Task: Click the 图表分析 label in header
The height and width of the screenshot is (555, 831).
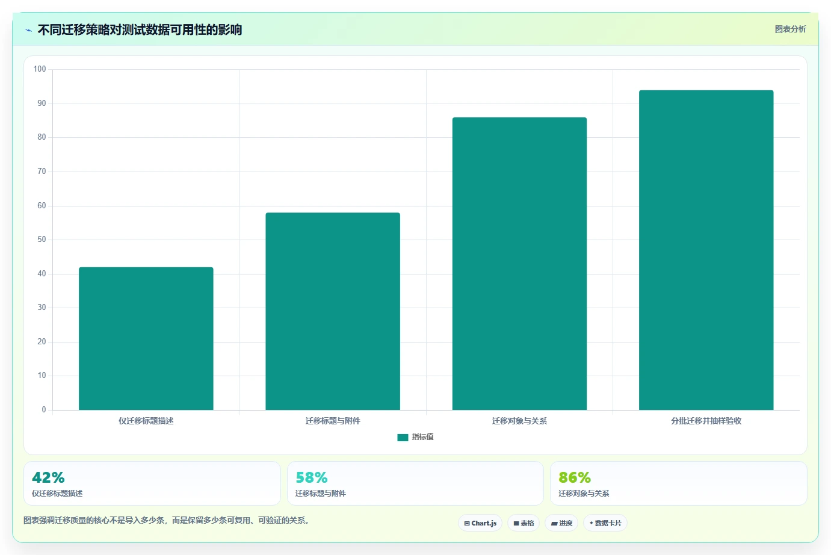Action: 790,29
